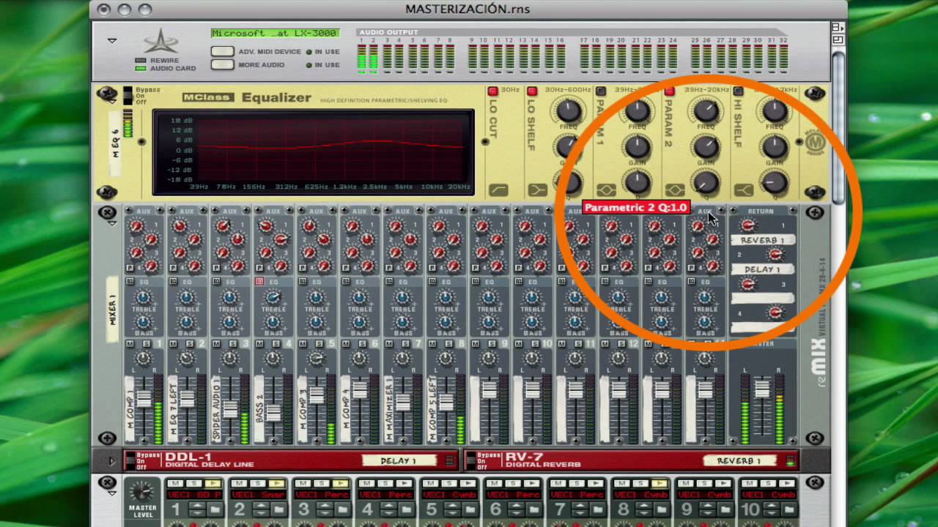Solo Redrum drum channel 7

point(577,484)
